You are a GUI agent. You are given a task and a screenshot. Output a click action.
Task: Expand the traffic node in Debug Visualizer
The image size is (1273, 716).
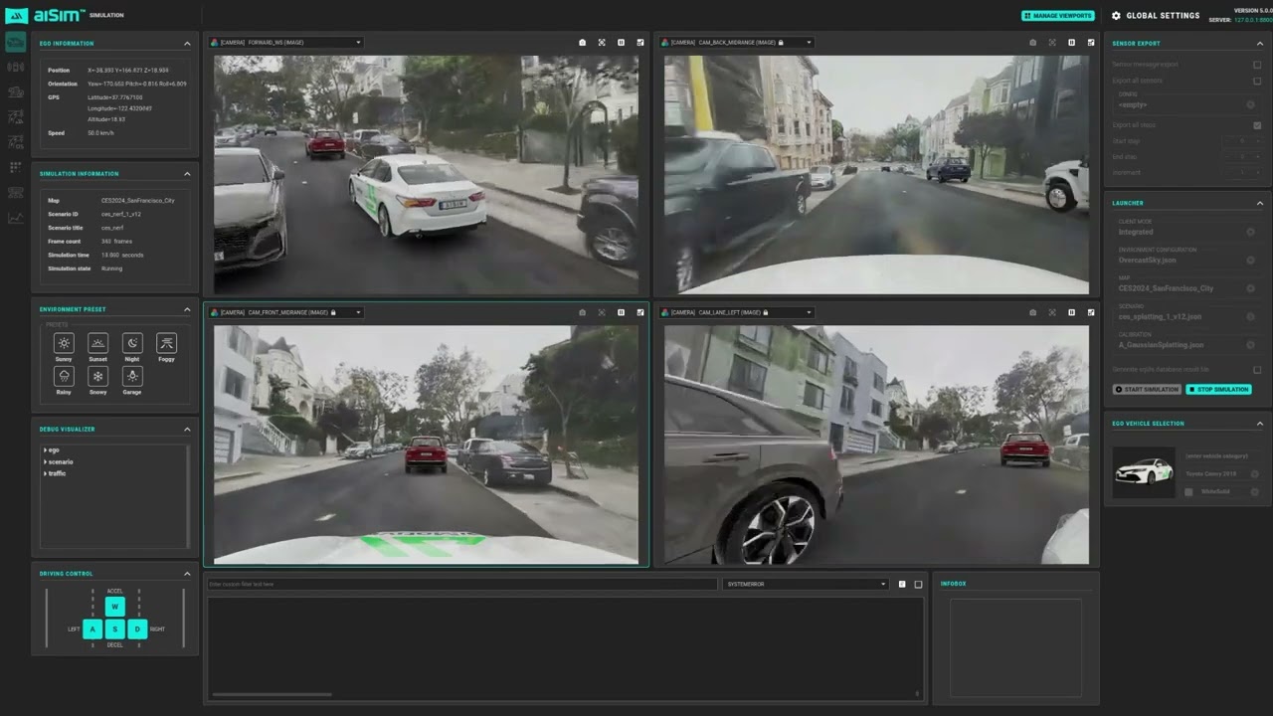(45, 473)
